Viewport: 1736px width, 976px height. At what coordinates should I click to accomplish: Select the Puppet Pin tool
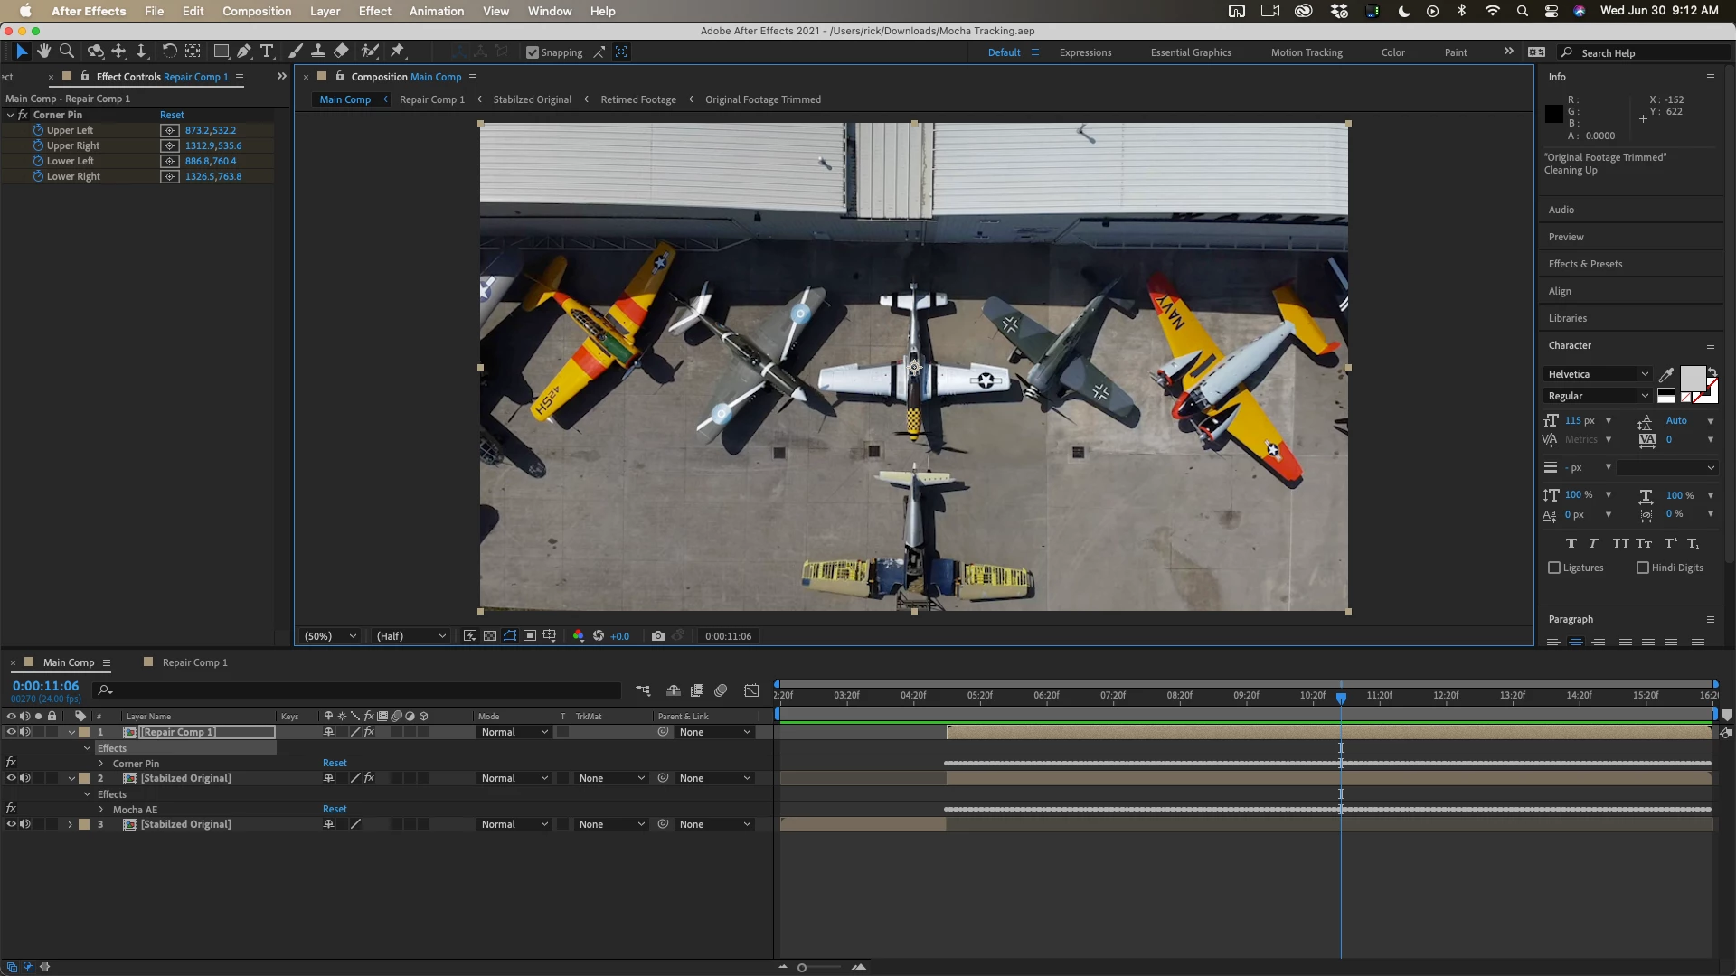pos(398,52)
